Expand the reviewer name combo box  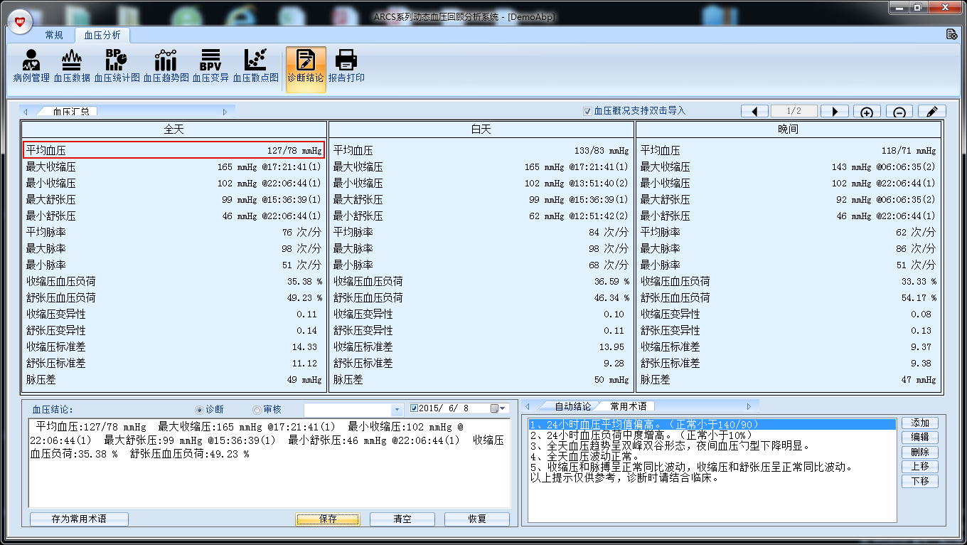tap(397, 409)
